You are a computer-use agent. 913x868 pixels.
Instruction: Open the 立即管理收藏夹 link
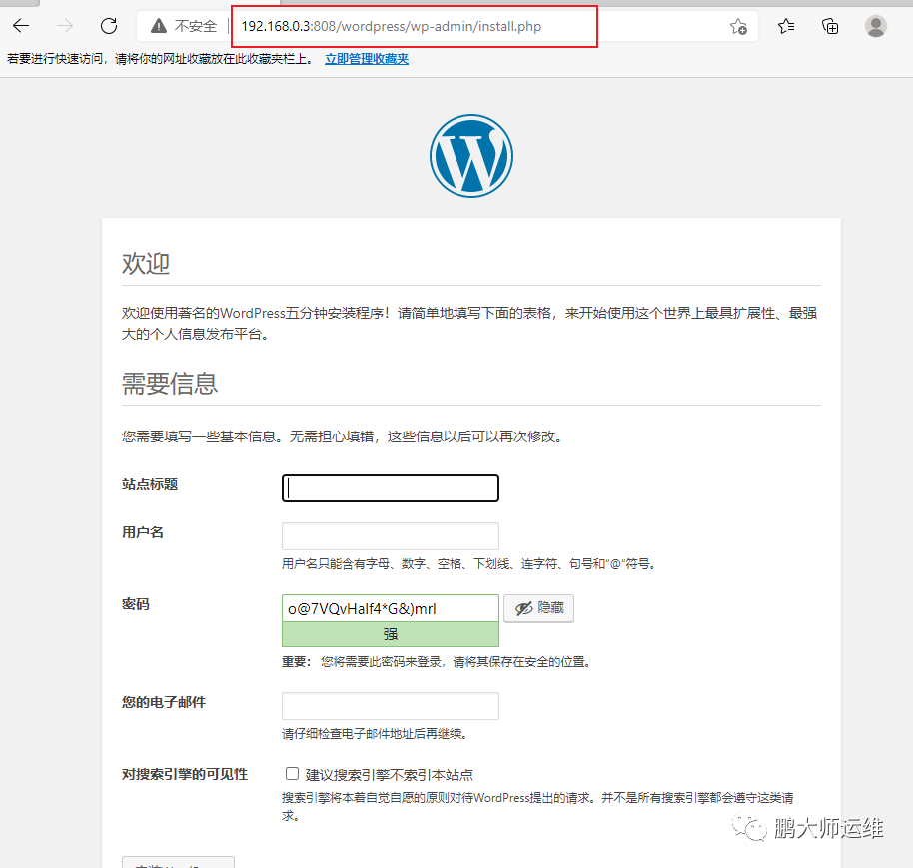coord(367,59)
